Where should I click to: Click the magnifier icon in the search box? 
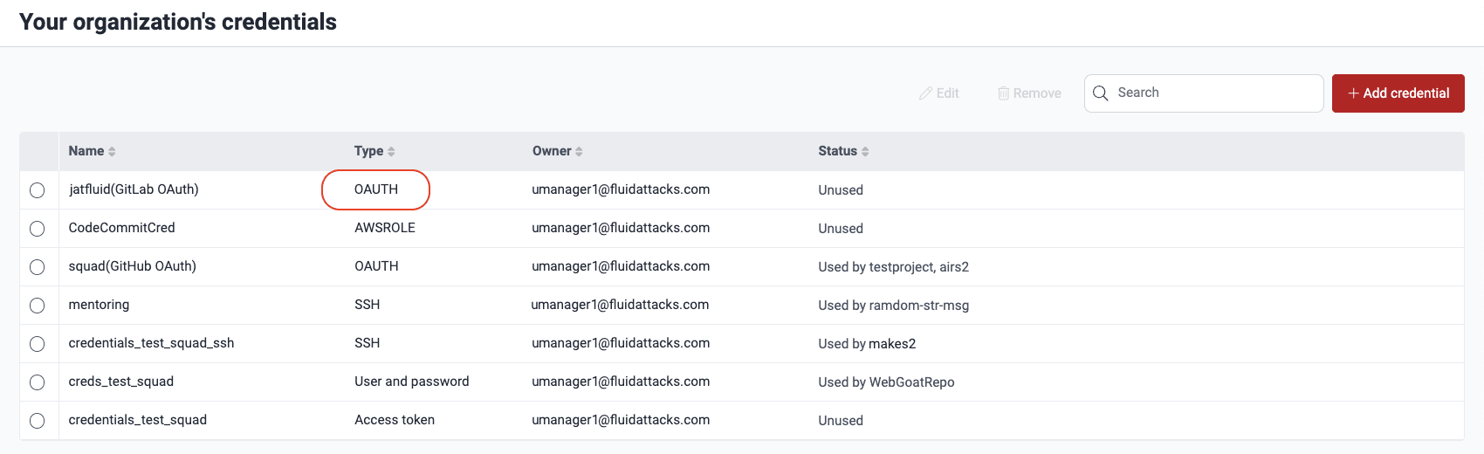[x=1101, y=93]
